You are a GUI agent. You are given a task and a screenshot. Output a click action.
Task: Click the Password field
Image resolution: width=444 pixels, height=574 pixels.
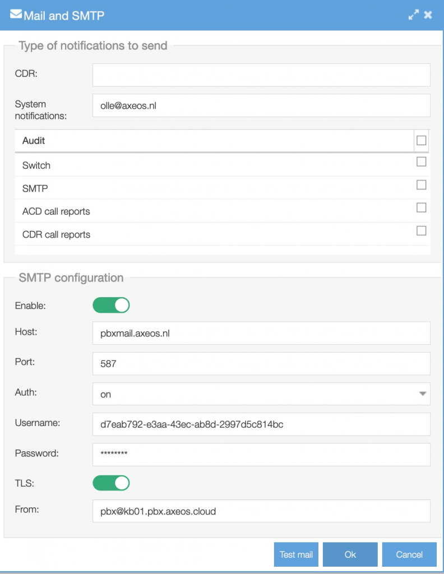click(261, 455)
